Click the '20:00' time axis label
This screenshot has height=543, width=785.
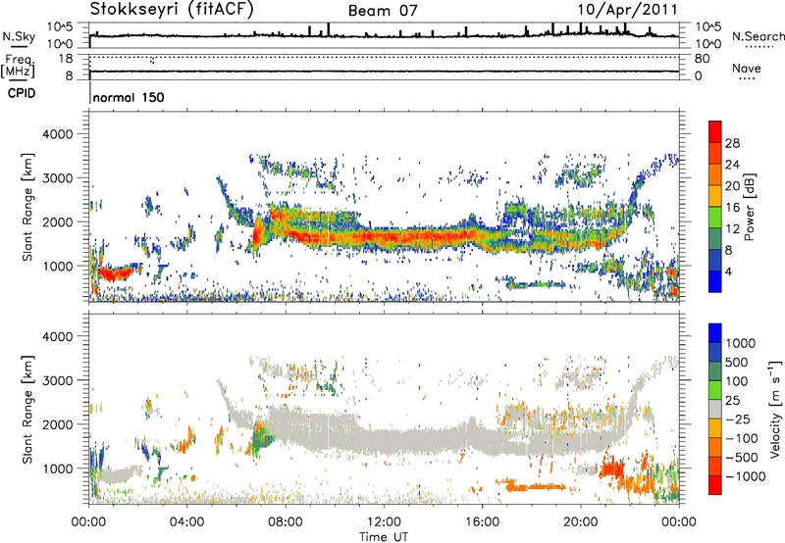coord(580,522)
